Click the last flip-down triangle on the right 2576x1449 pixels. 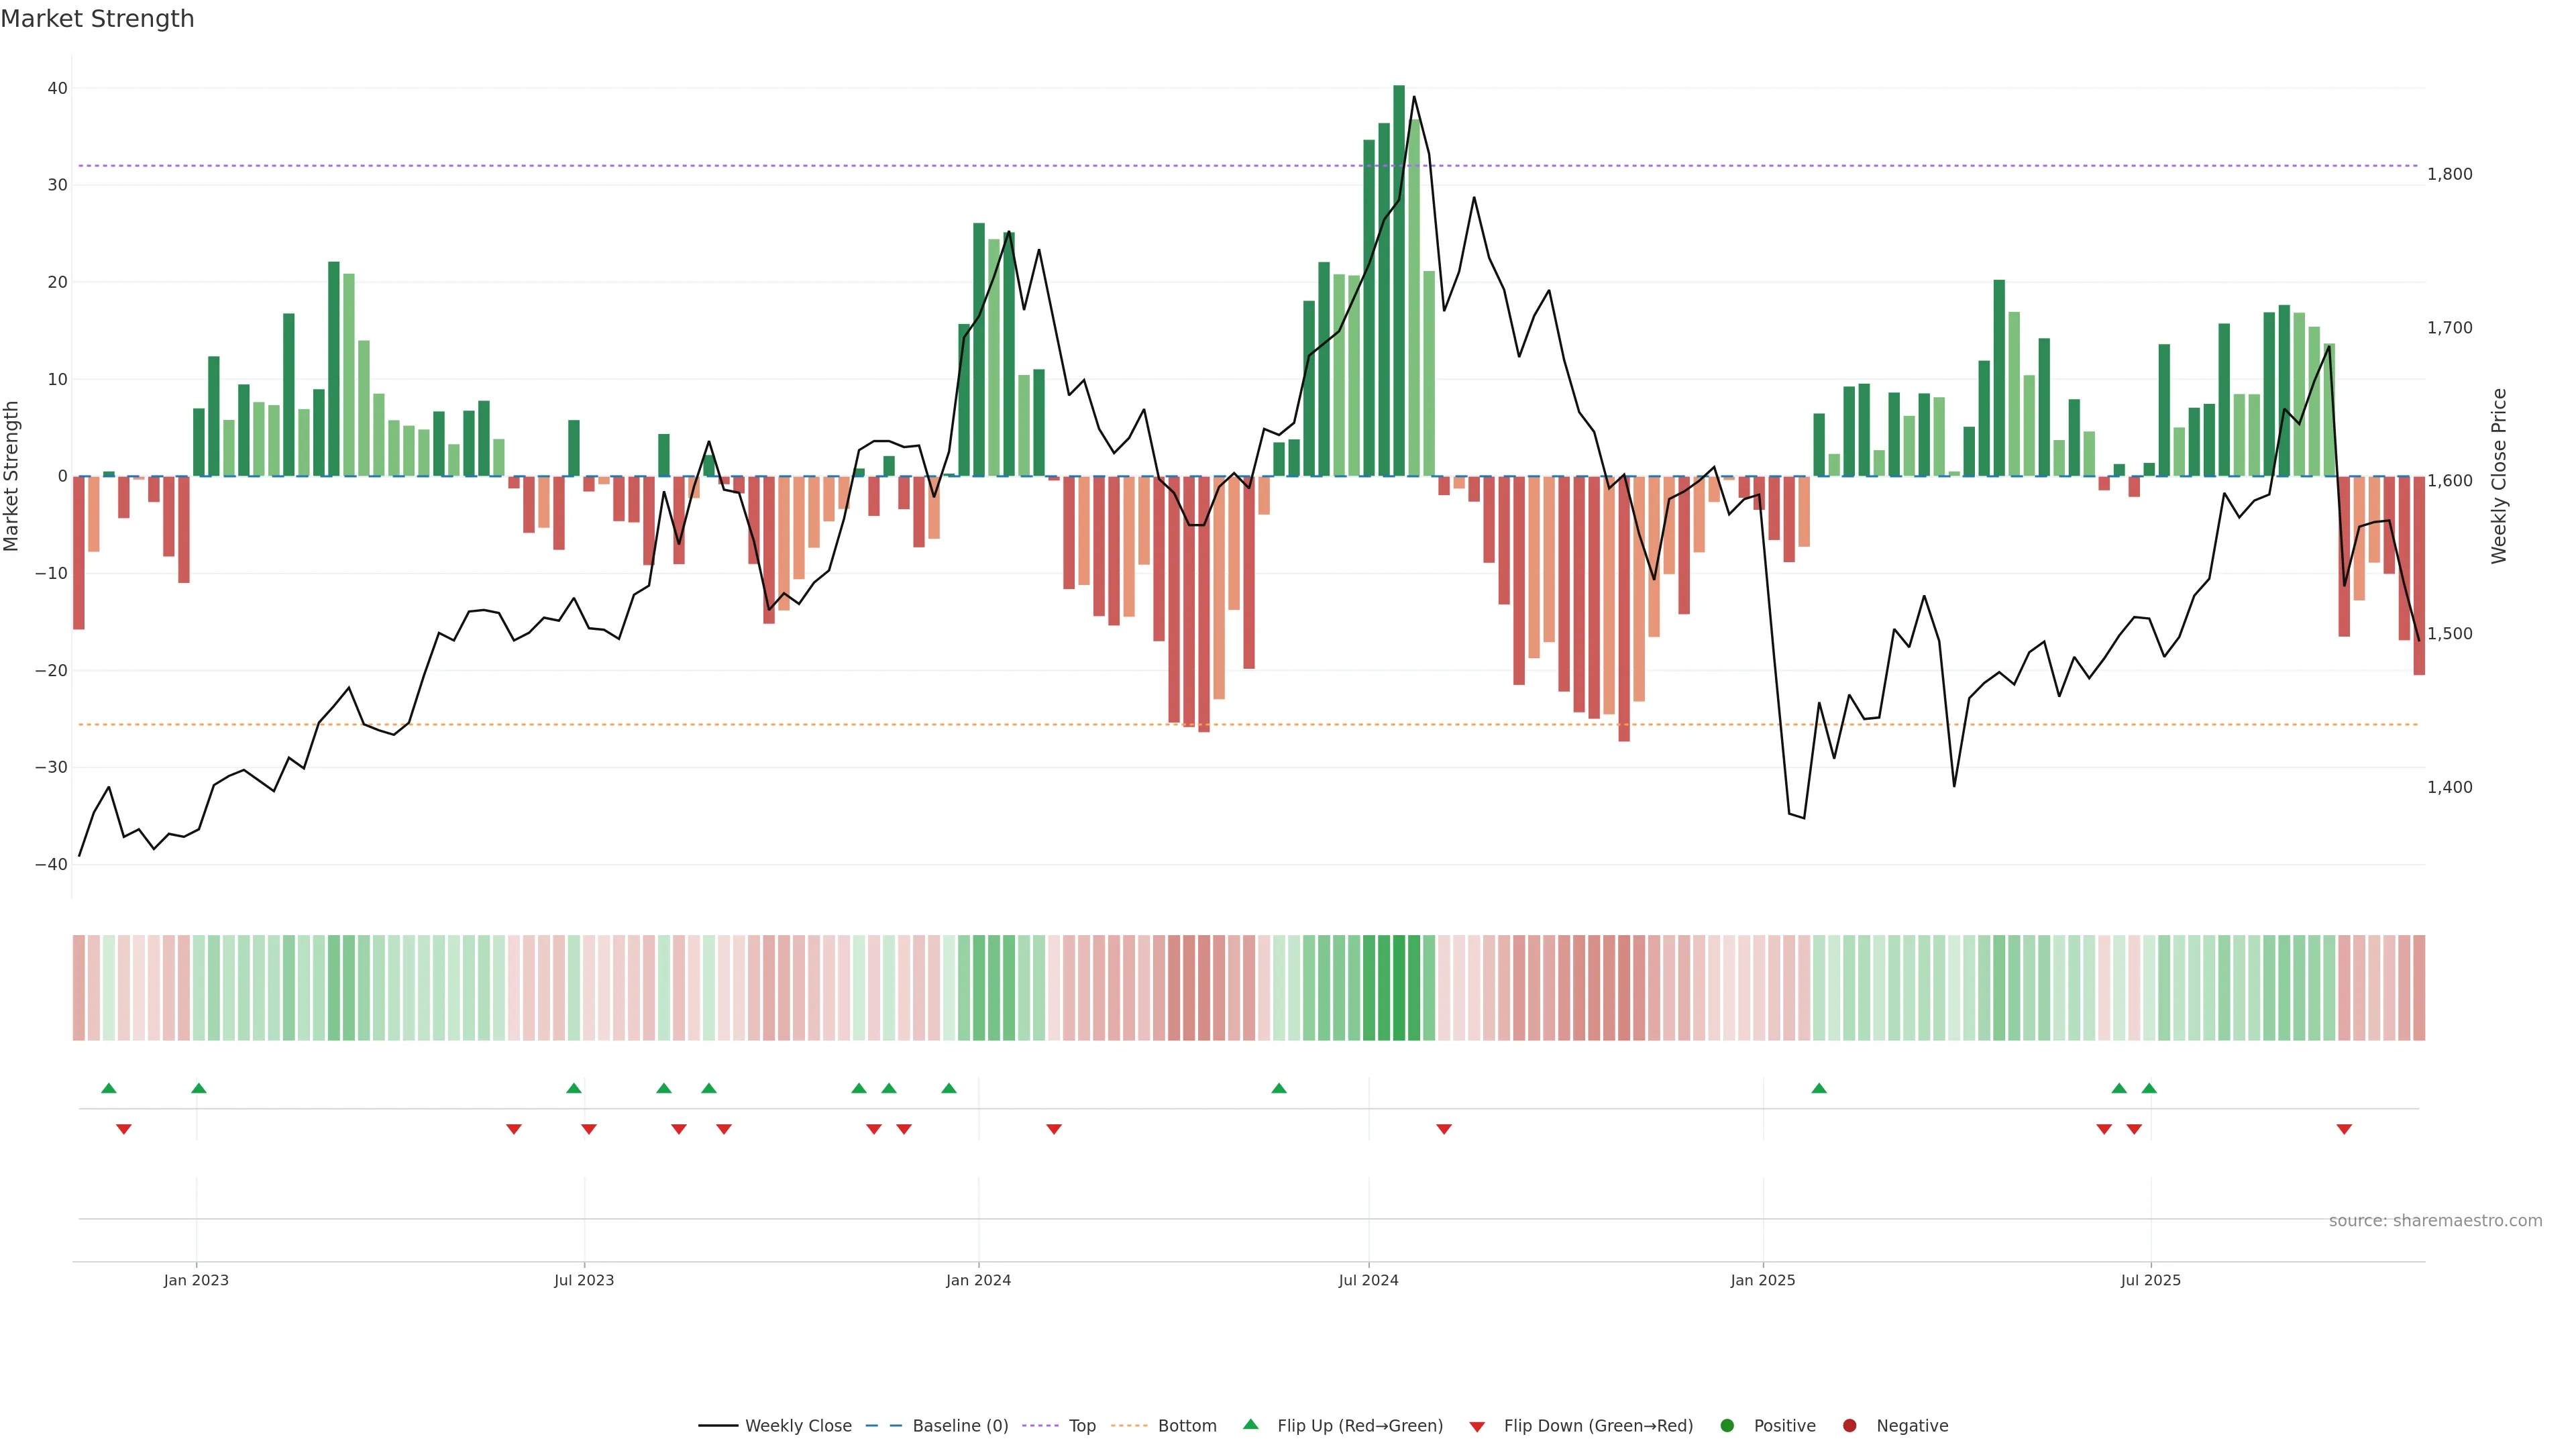tap(2344, 1129)
